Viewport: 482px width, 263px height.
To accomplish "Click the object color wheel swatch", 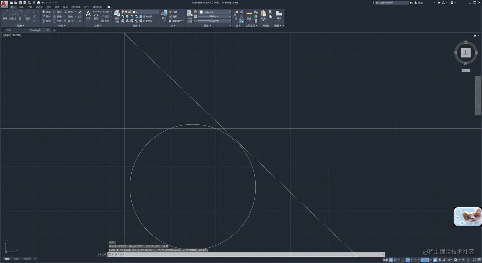I will [x=195, y=12].
